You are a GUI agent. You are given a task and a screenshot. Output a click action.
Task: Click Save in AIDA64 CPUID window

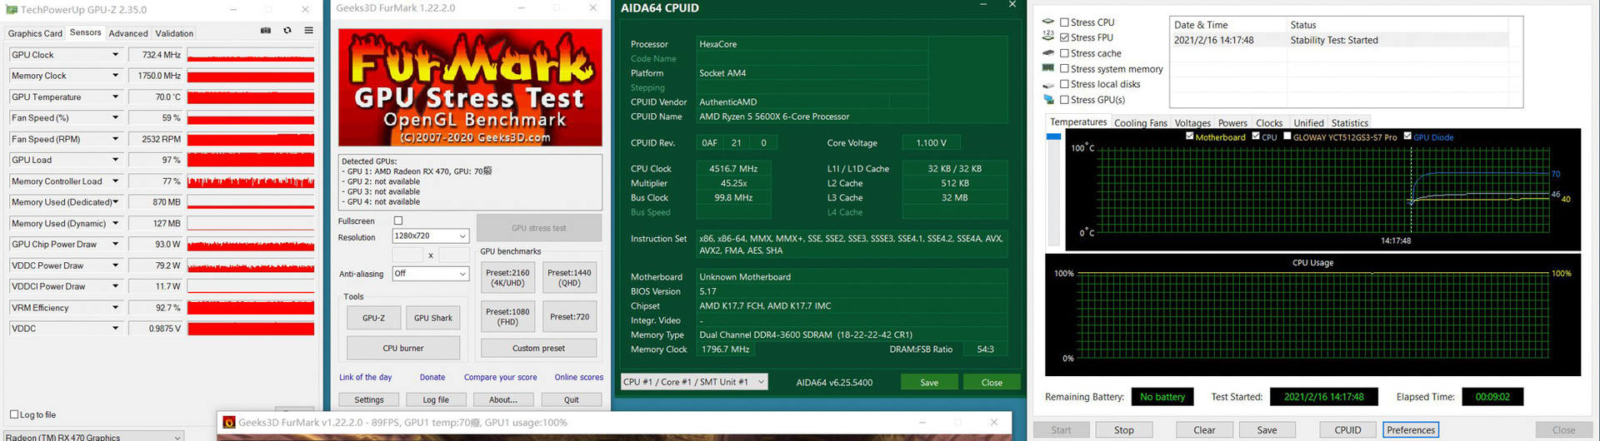(x=929, y=383)
